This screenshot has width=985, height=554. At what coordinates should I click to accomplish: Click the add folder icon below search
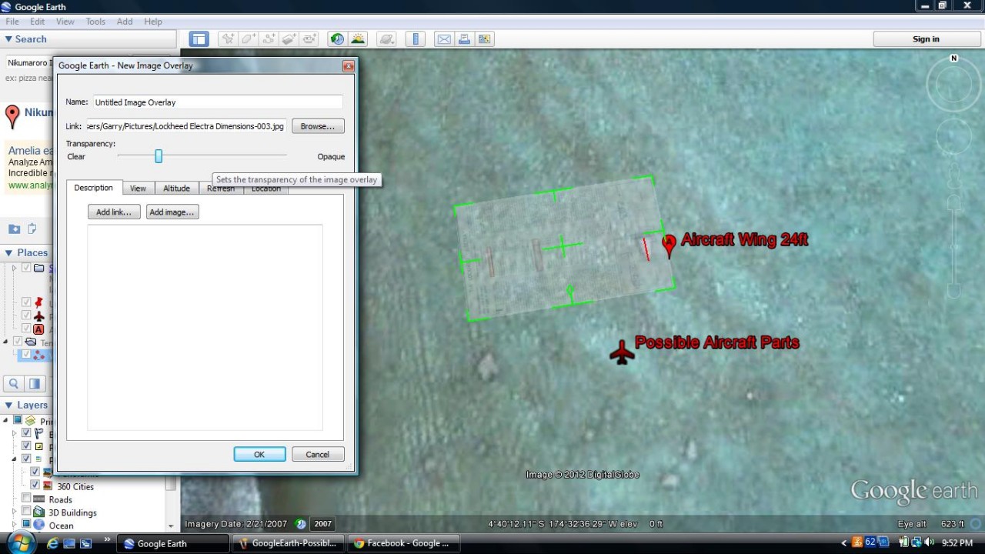click(14, 229)
